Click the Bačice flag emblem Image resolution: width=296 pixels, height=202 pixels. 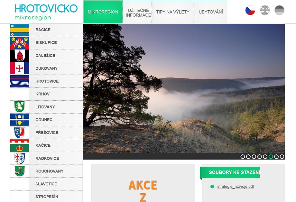click(x=20, y=30)
